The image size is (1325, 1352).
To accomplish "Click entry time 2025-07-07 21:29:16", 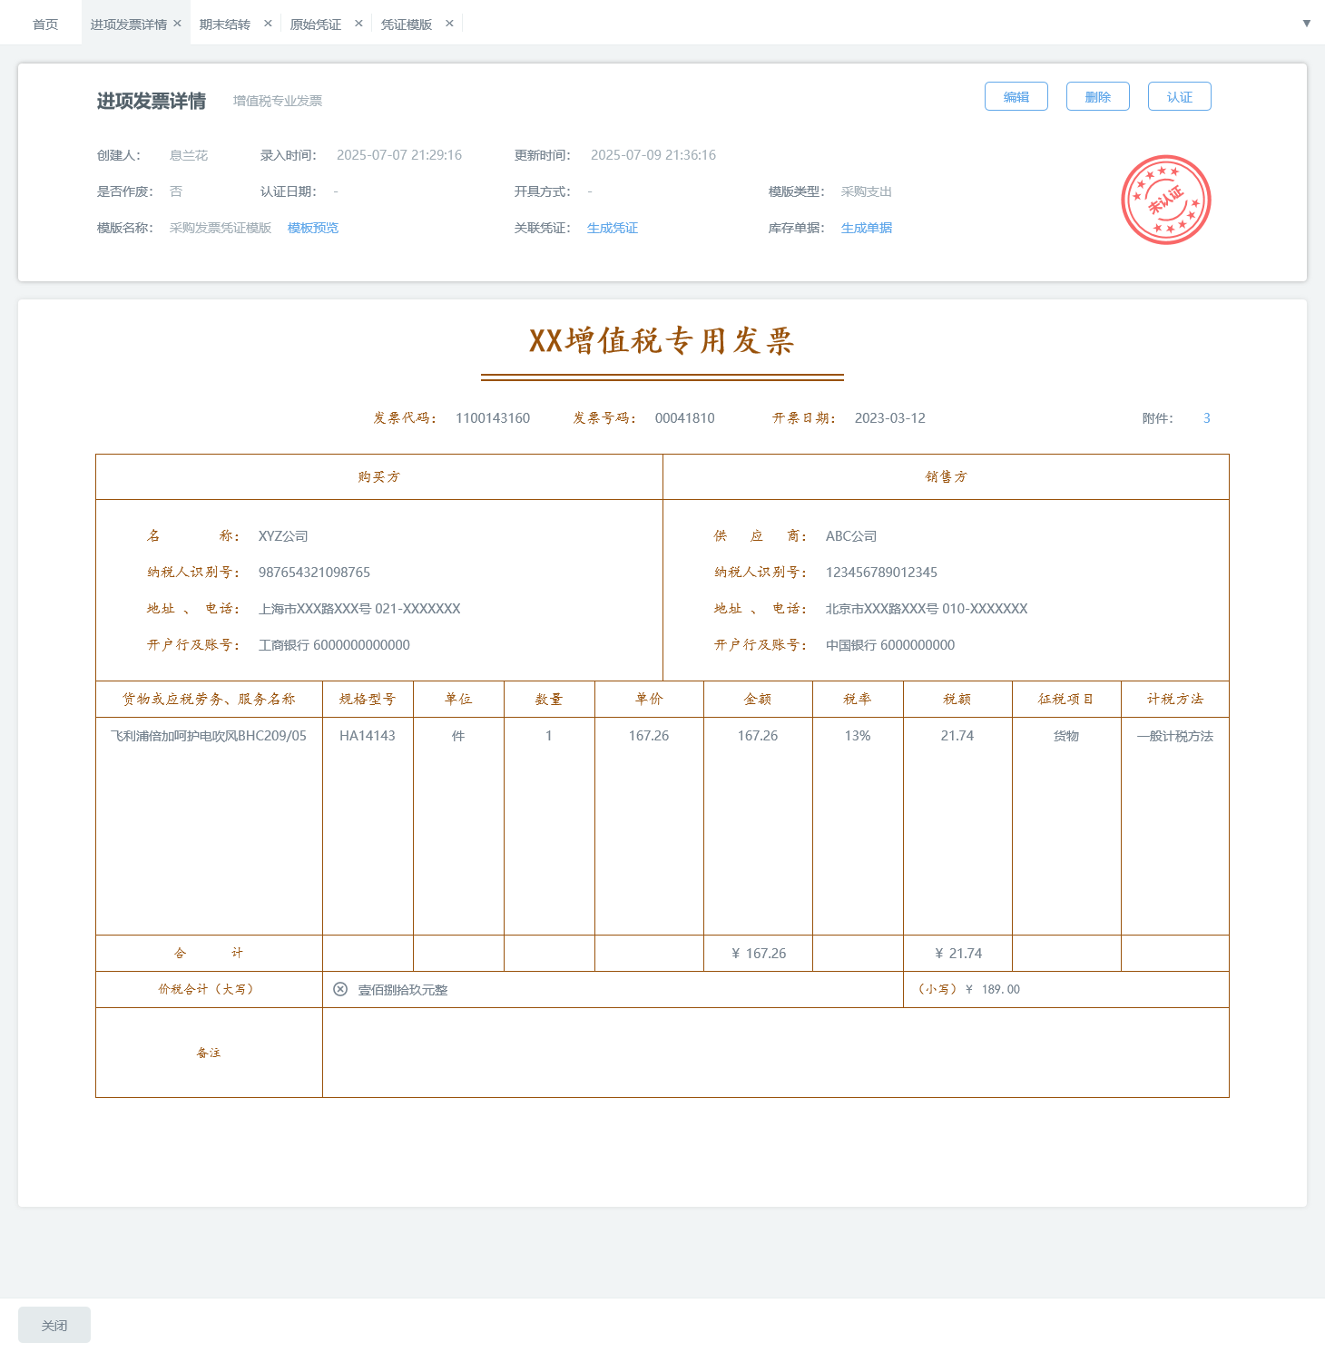I will click(x=399, y=155).
